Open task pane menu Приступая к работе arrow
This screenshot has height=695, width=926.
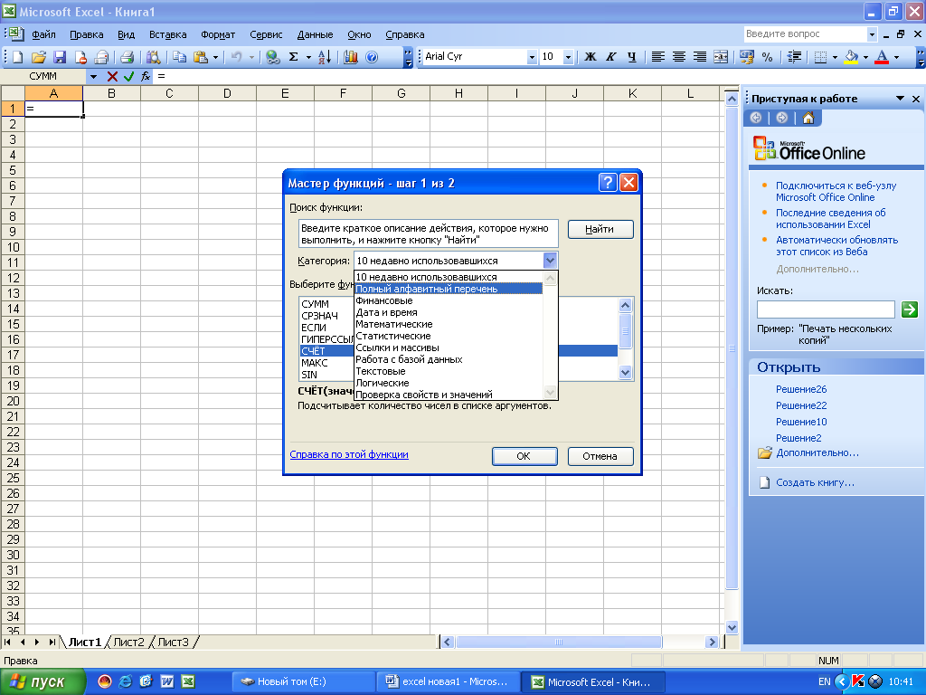coord(900,99)
